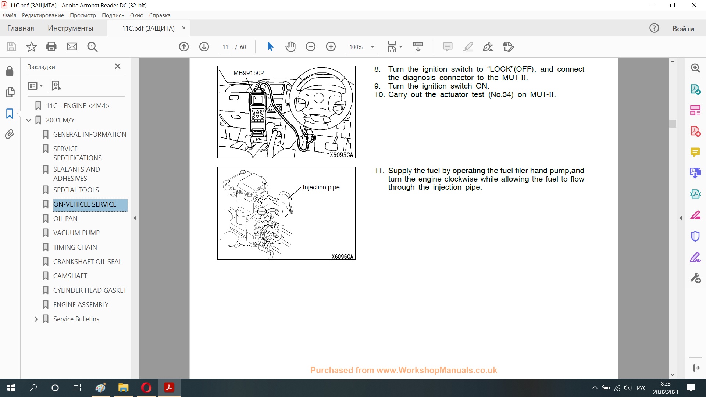This screenshot has height=397, width=706.
Task: Open the Редактирование menu
Action: [x=43, y=15]
